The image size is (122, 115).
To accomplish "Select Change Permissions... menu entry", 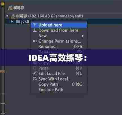I will point(59,41).
